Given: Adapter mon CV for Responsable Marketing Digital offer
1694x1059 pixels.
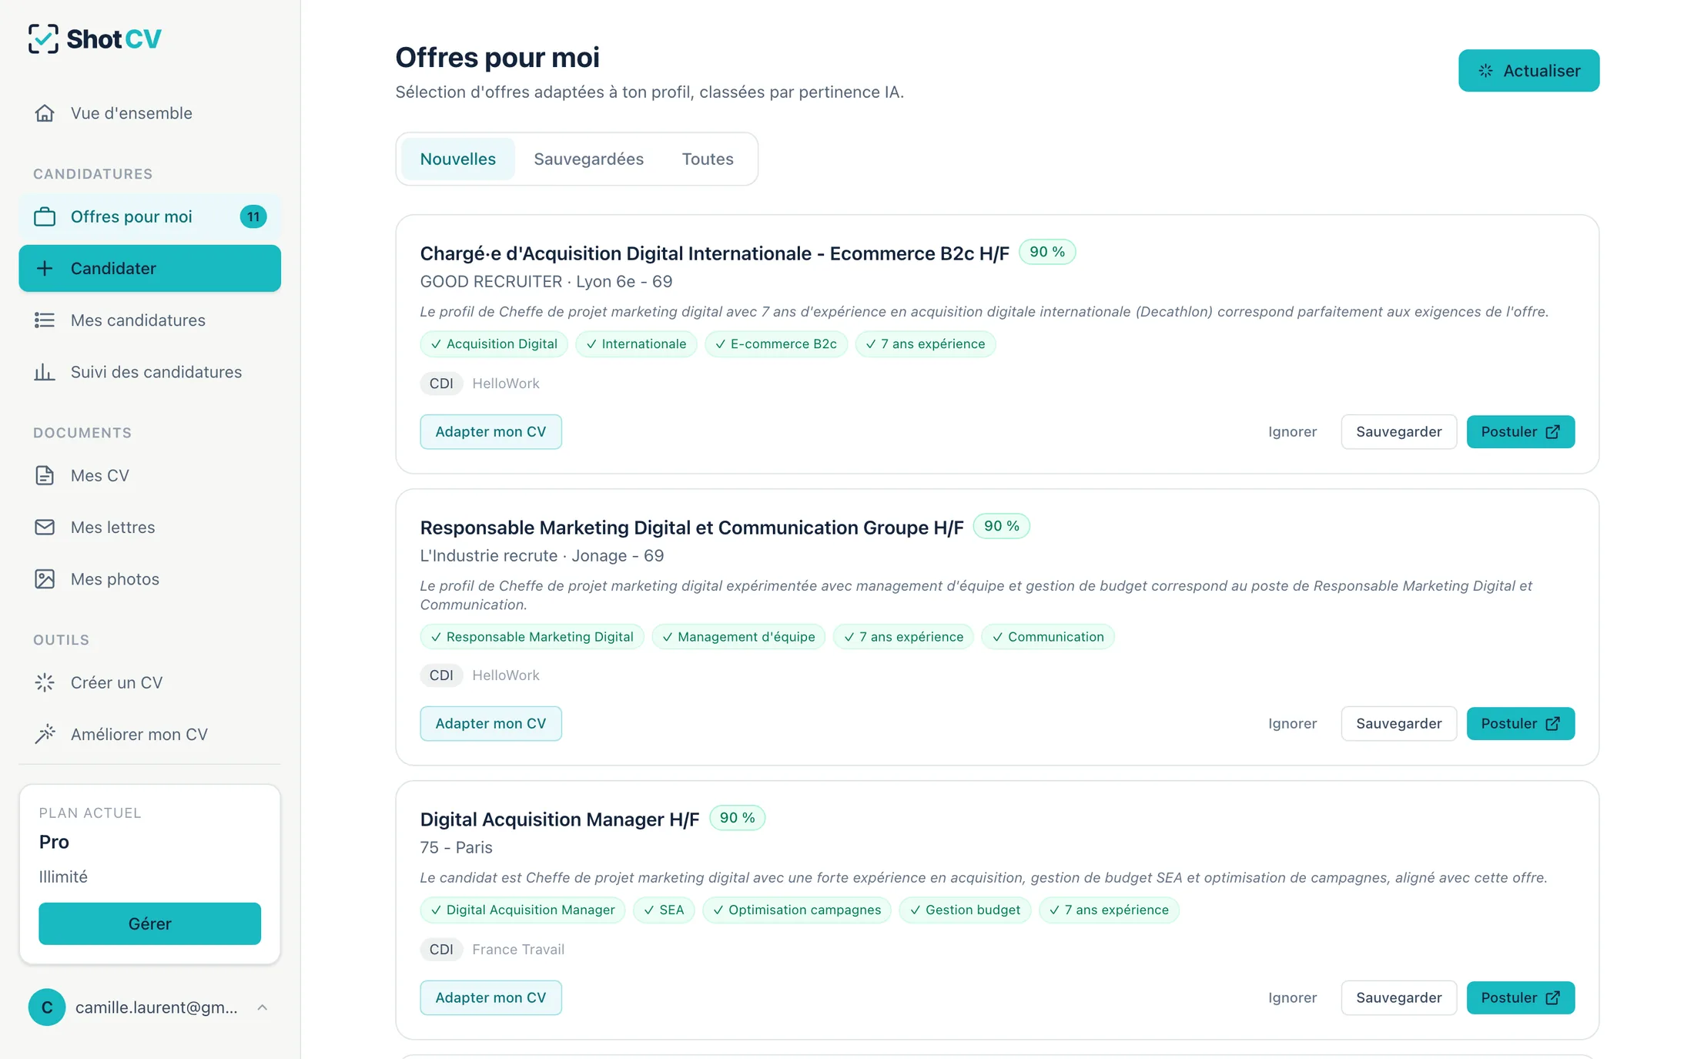Looking at the screenshot, I should (x=490, y=723).
